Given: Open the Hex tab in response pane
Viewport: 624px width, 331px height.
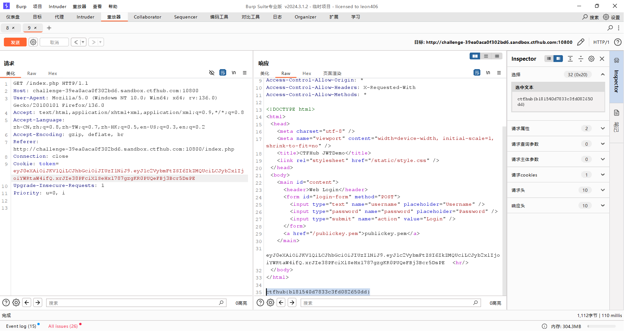Looking at the screenshot, I should pos(306,73).
